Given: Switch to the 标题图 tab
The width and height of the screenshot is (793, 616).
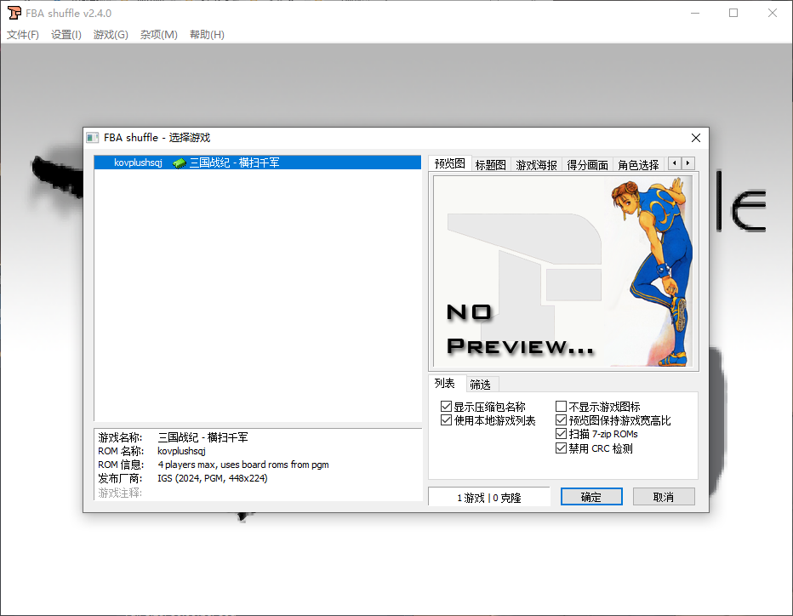Looking at the screenshot, I should 490,163.
